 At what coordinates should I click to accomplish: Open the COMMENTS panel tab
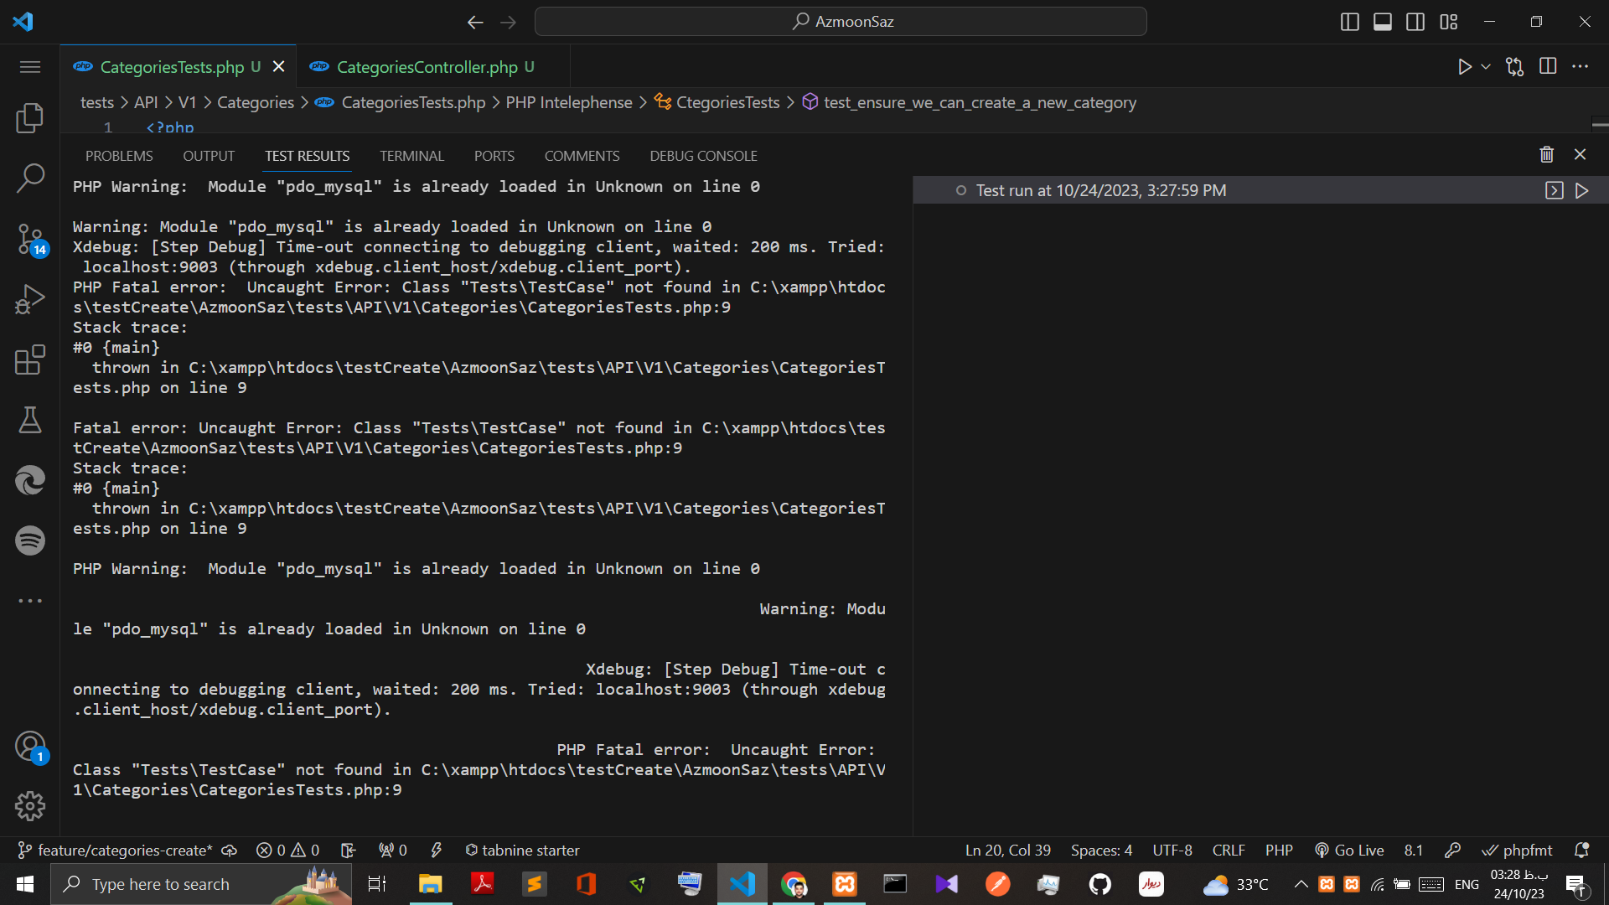tap(582, 156)
